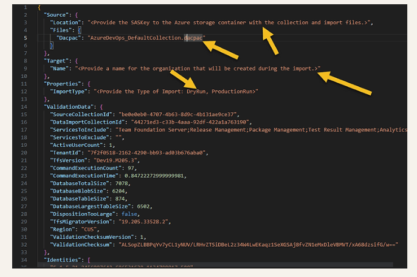Viewport: 417px width, 277px height.
Task: Click the 7078 value
Action: tap(122, 183)
